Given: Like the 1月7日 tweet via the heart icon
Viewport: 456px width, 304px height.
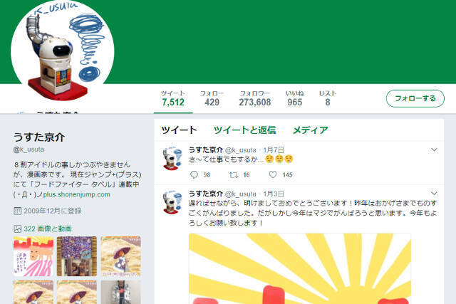Looking at the screenshot, I should (x=272, y=174).
